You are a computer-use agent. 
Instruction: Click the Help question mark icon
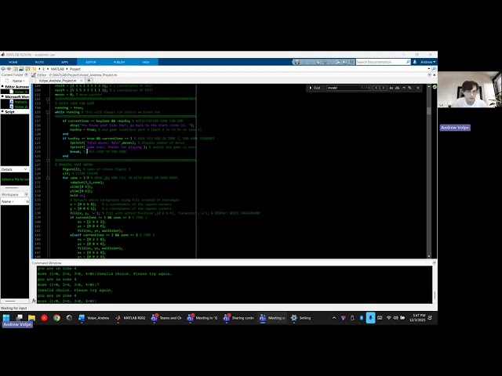click(x=345, y=62)
